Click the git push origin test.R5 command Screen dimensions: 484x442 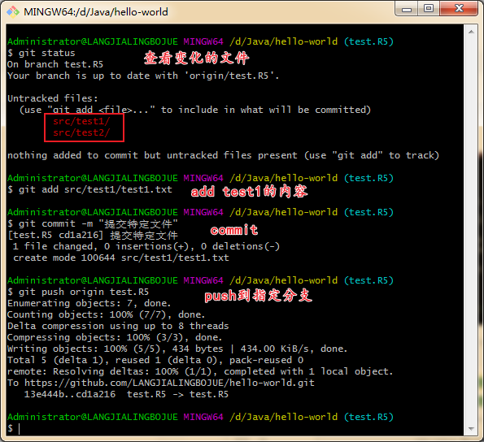pos(78,292)
